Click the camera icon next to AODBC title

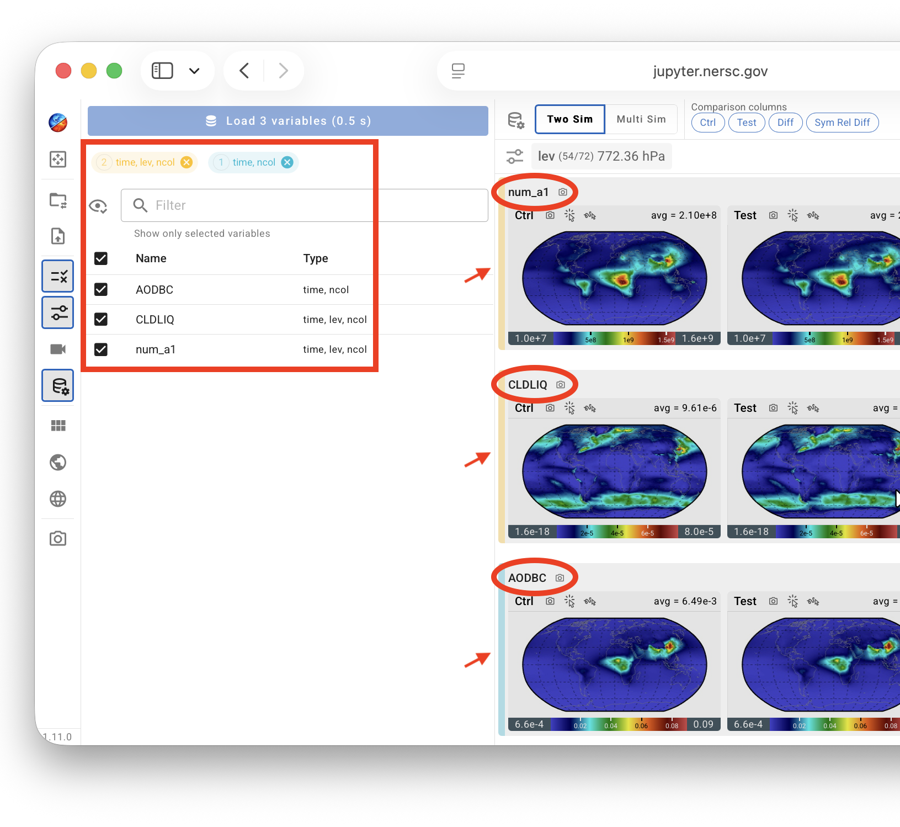coord(560,578)
